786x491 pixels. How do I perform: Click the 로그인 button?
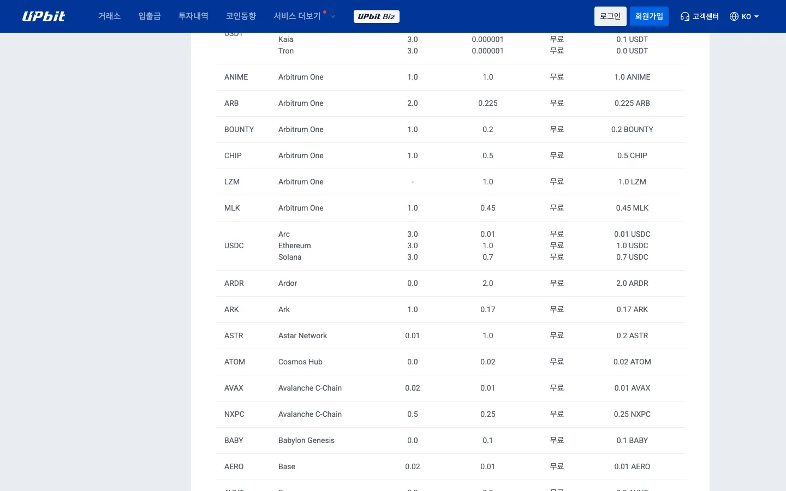click(x=610, y=16)
